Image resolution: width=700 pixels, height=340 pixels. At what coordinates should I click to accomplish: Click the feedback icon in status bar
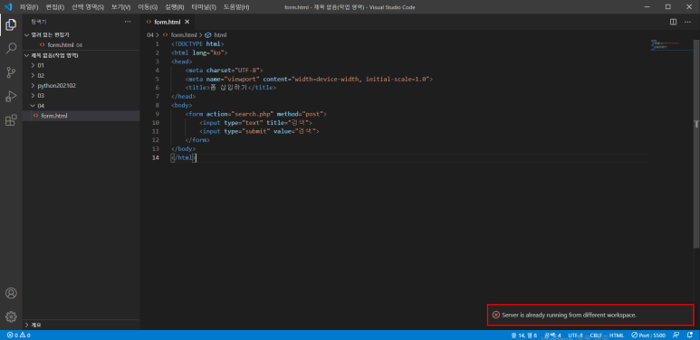(676, 335)
